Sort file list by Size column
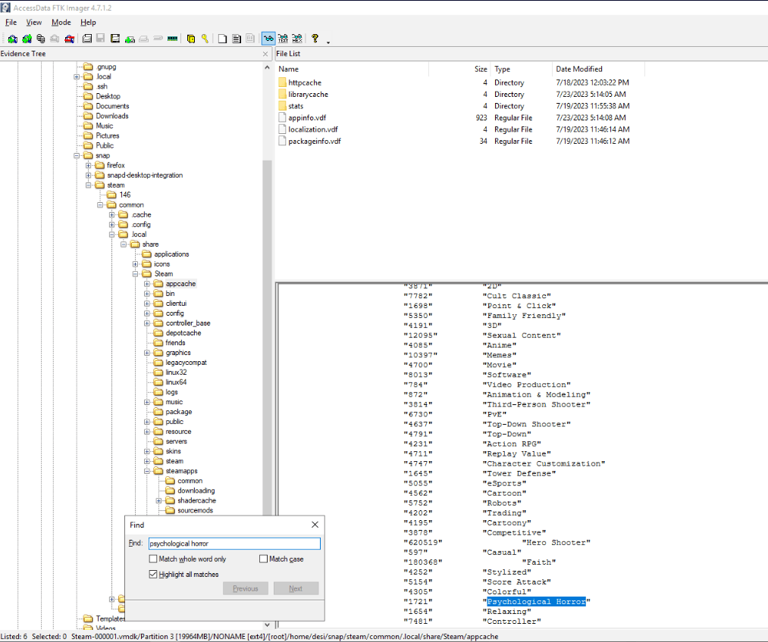 click(x=459, y=69)
